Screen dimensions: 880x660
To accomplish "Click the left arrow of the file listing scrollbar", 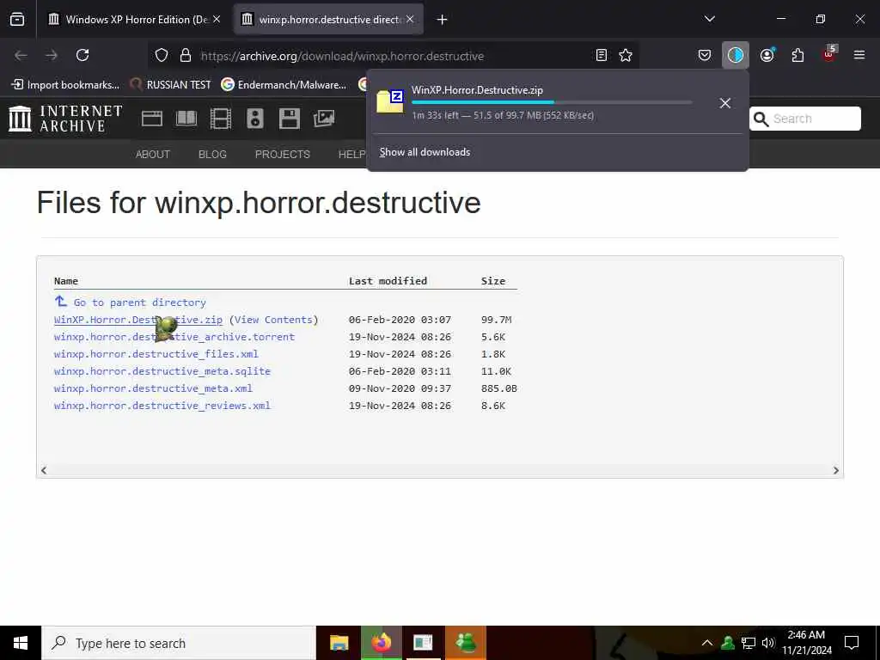I will [x=44, y=470].
